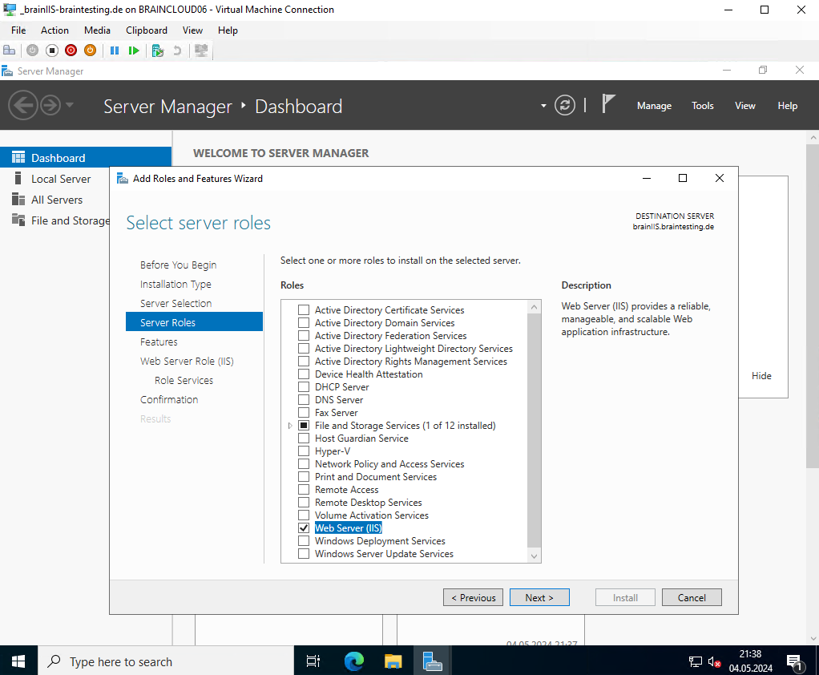Open Server Manager View menu

point(744,106)
